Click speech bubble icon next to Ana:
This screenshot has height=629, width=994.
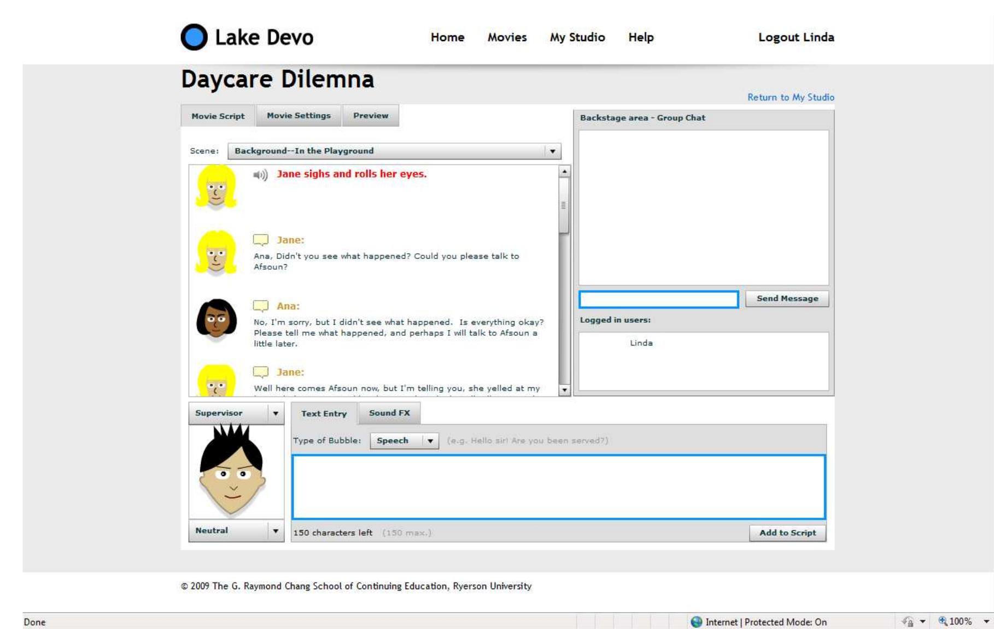click(x=261, y=306)
